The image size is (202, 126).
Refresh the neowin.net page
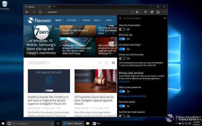point(40,12)
